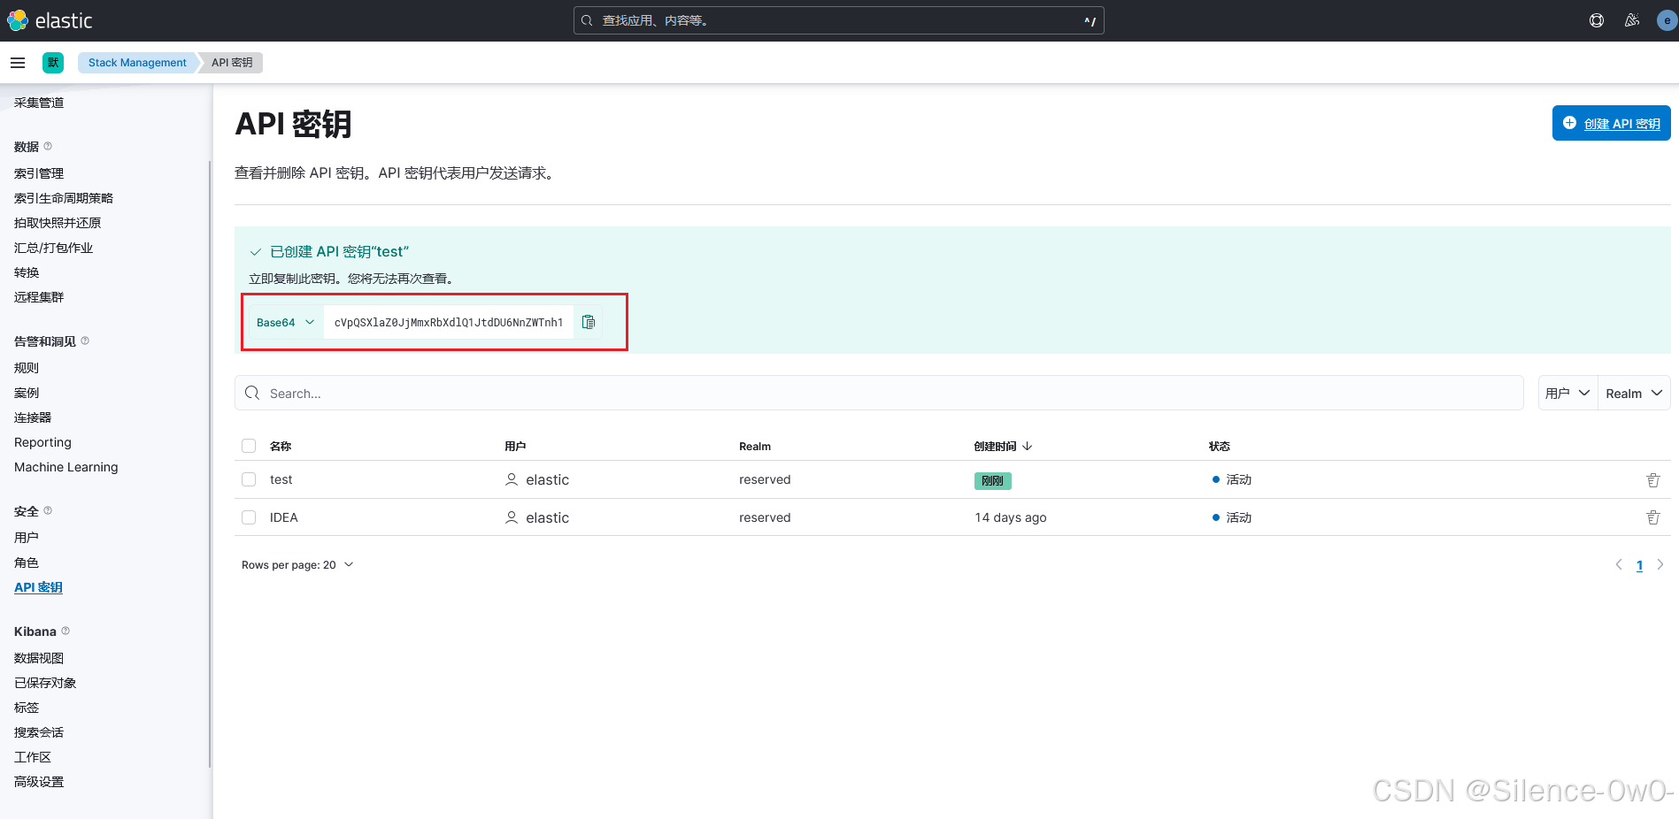Click the security section help icon
Viewport: 1679px width, 819px height.
pos(48,510)
